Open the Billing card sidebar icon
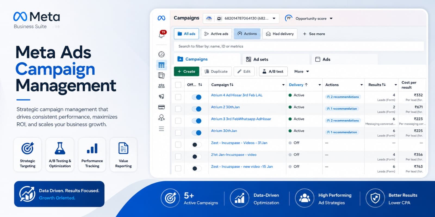The width and height of the screenshot is (435, 217). click(161, 107)
